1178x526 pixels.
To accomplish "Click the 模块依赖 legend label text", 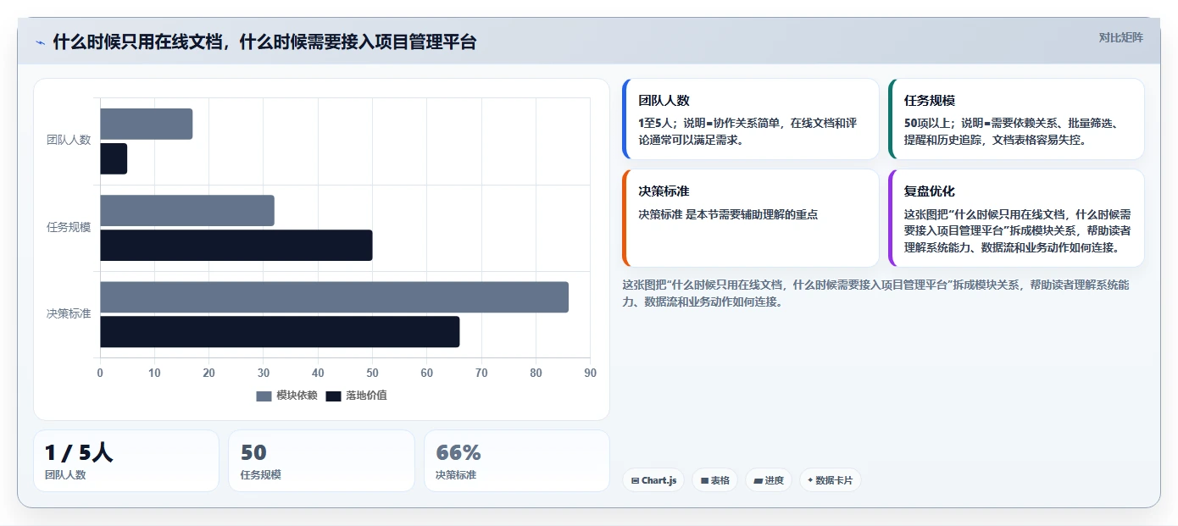I will 297,396.
